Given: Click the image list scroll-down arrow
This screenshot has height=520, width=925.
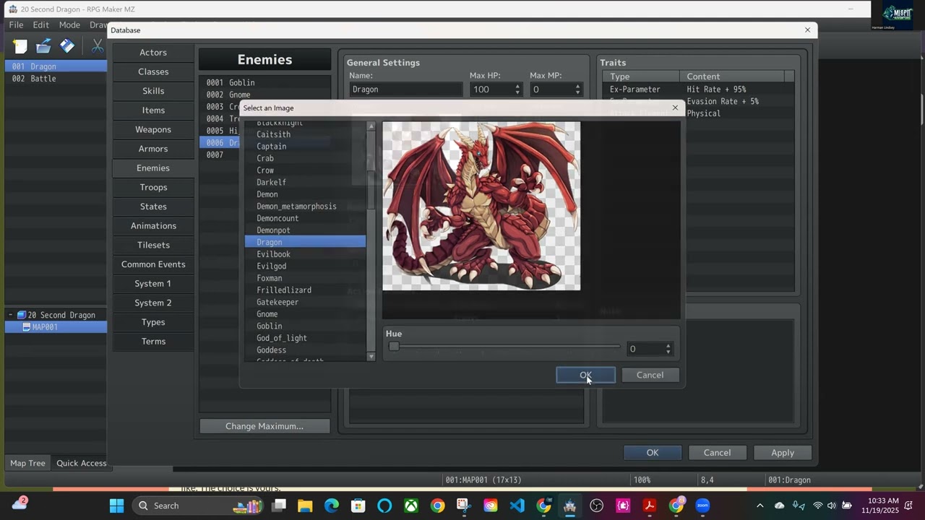Looking at the screenshot, I should coord(371,356).
